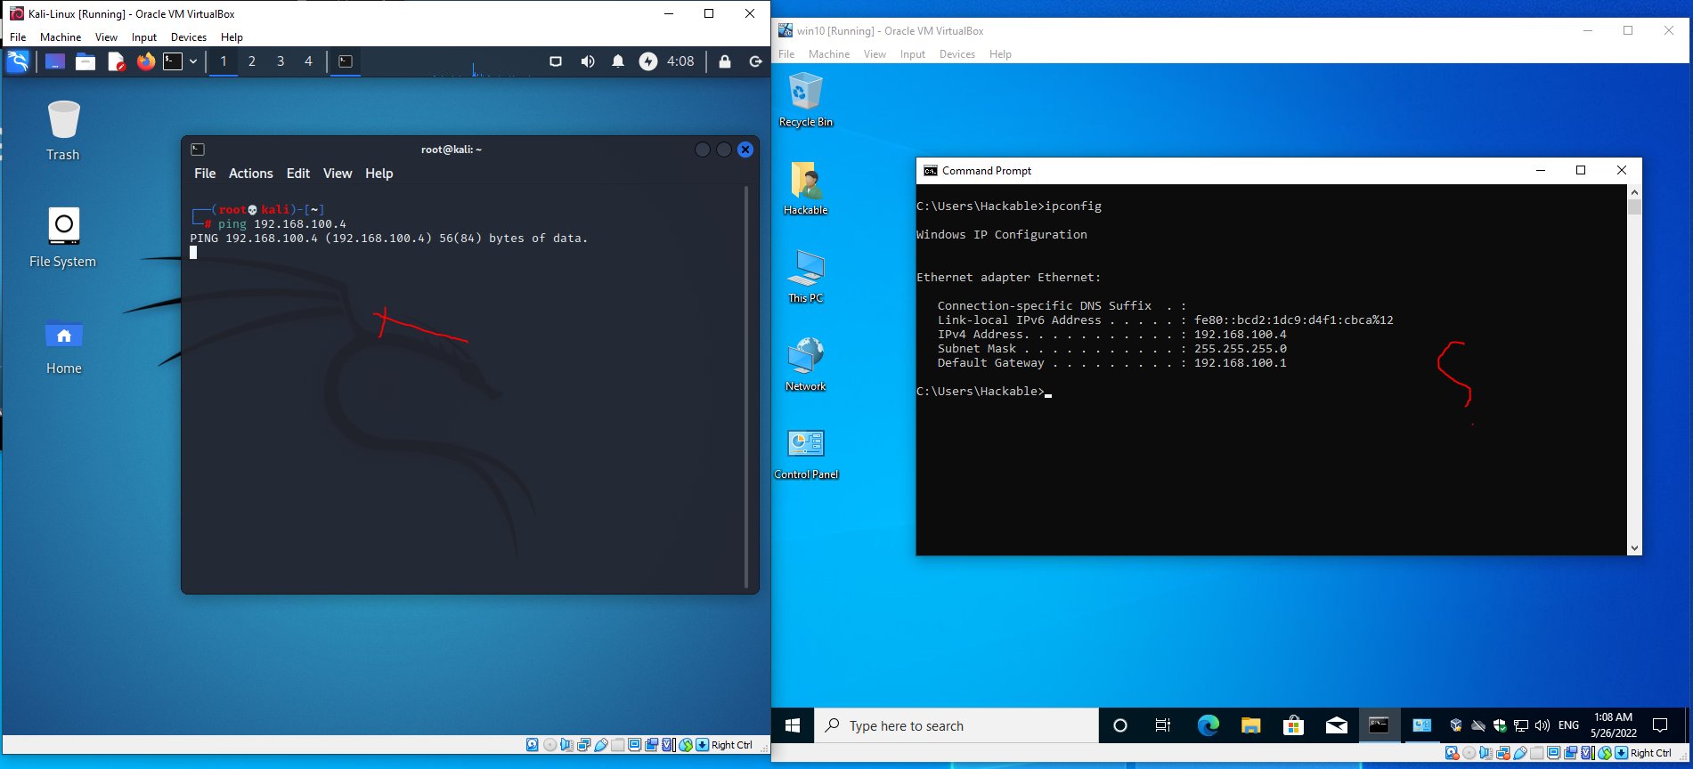Select Recycle Bin on Windows desktop
Image resolution: width=1693 pixels, height=769 pixels.
point(806,100)
